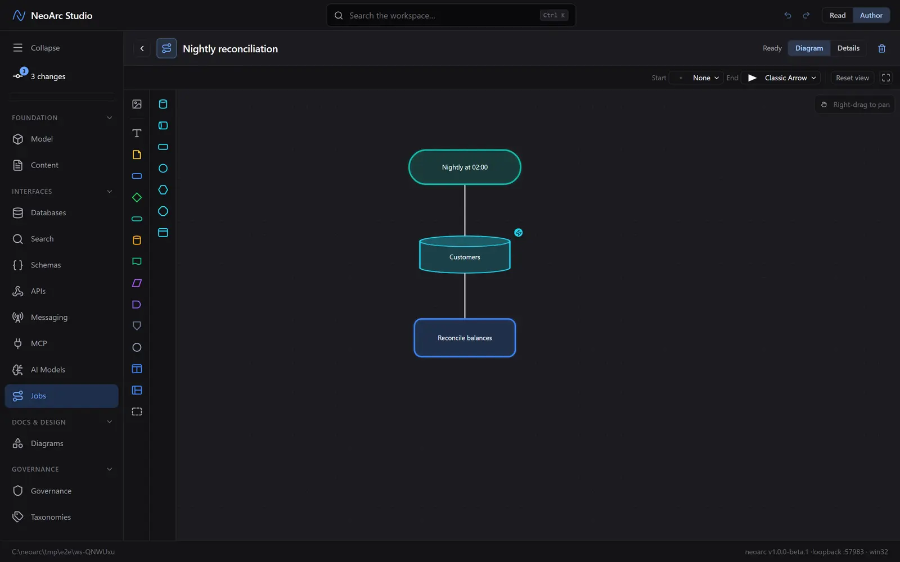This screenshot has width=900, height=562.
Task: Select the dashed selection frame tool
Action: pyautogui.click(x=137, y=411)
